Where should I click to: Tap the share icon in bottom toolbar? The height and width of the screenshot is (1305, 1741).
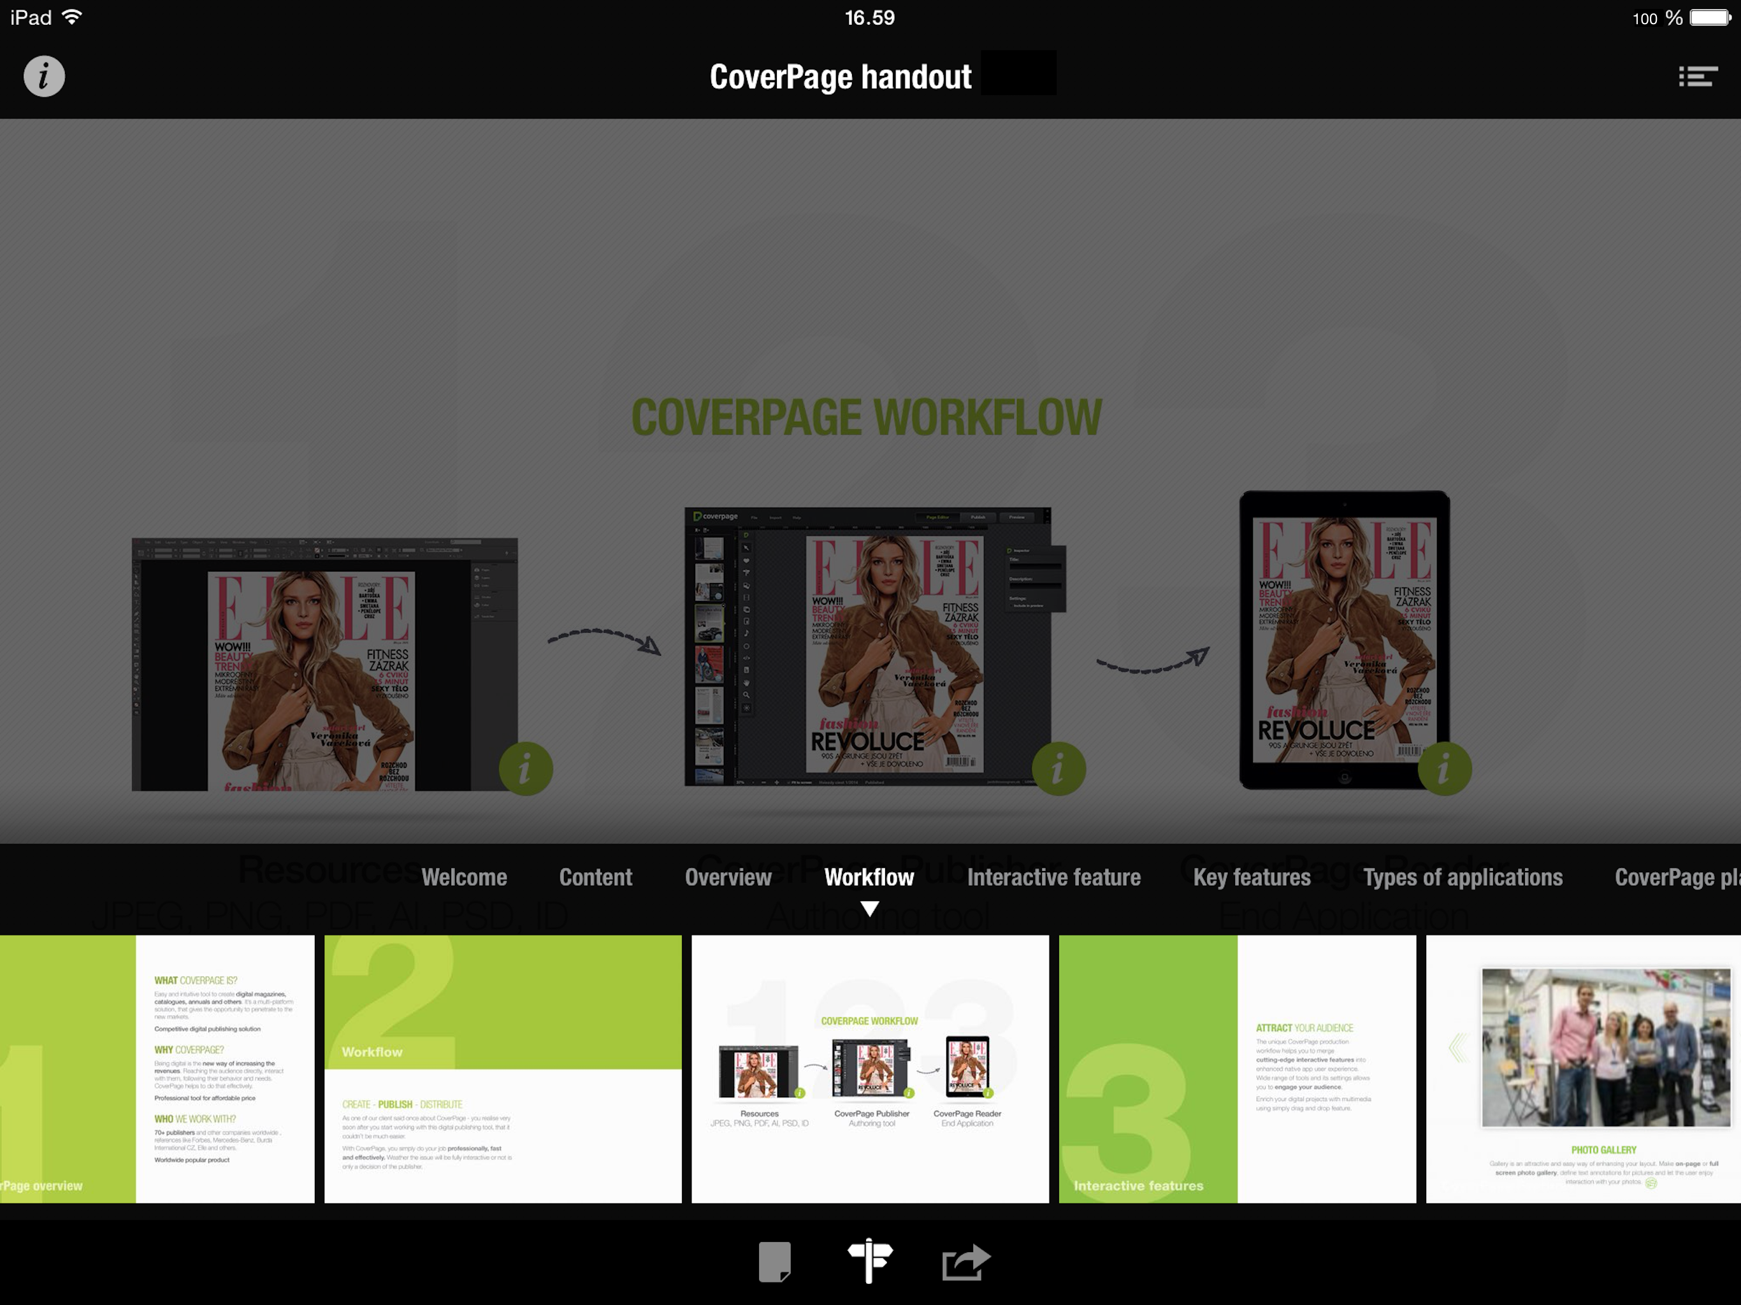(965, 1262)
